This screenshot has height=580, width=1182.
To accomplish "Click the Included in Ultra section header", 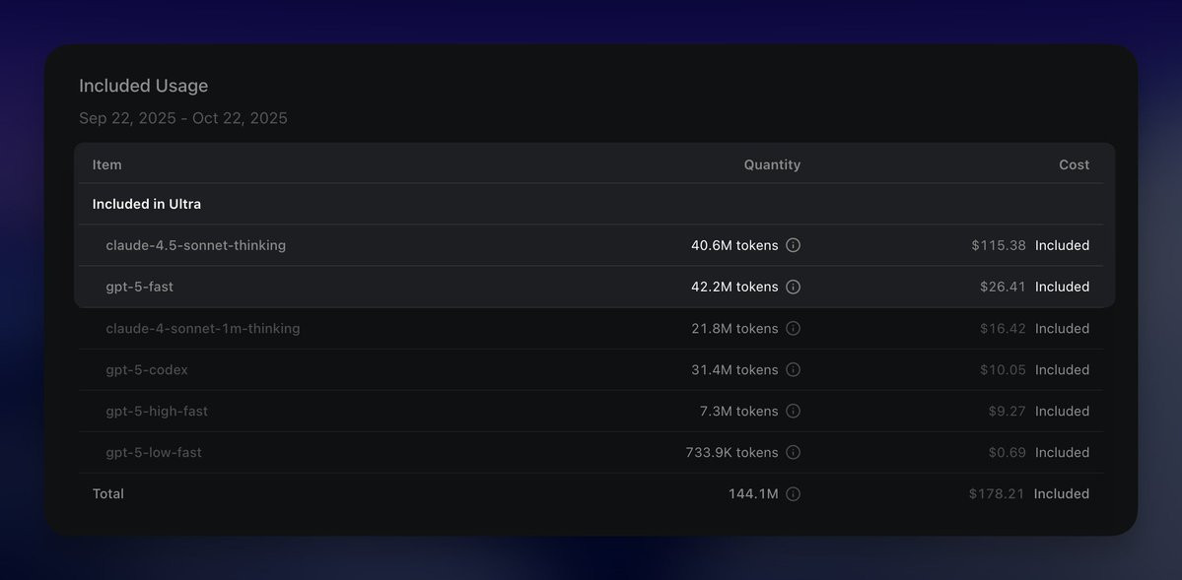I will [x=146, y=204].
